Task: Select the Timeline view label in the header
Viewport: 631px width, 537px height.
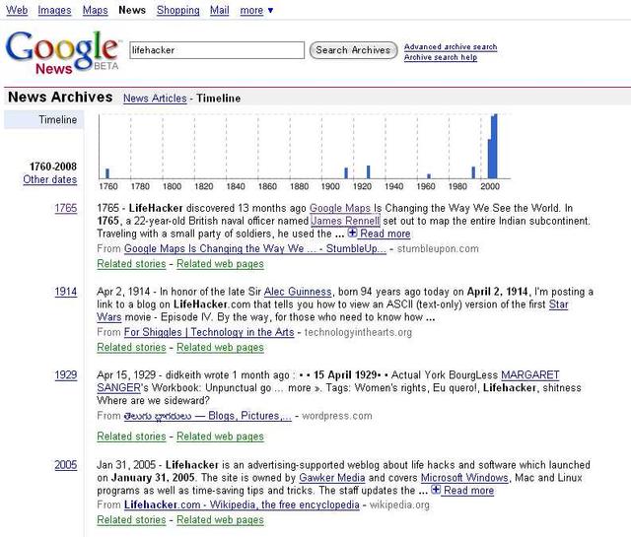Action: tap(219, 99)
